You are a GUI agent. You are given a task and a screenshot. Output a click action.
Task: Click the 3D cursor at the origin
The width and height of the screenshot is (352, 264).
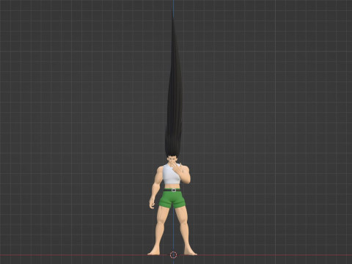(x=173, y=254)
